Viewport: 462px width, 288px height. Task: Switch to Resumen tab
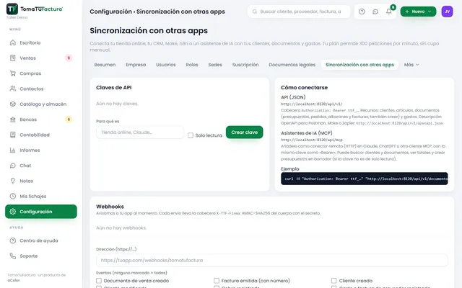(105, 65)
